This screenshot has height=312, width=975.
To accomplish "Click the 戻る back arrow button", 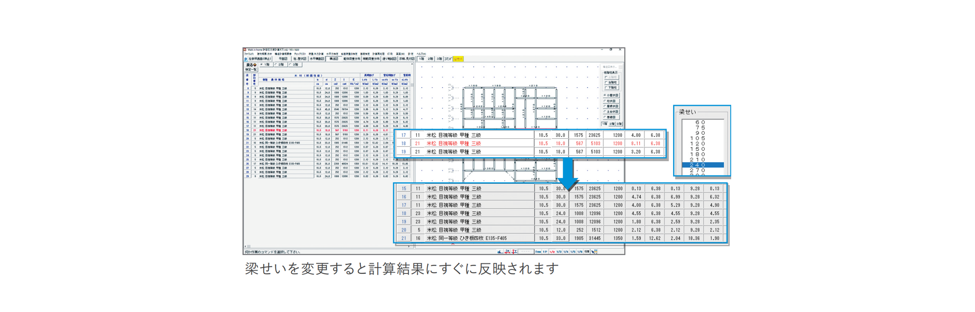I will coord(251,65).
